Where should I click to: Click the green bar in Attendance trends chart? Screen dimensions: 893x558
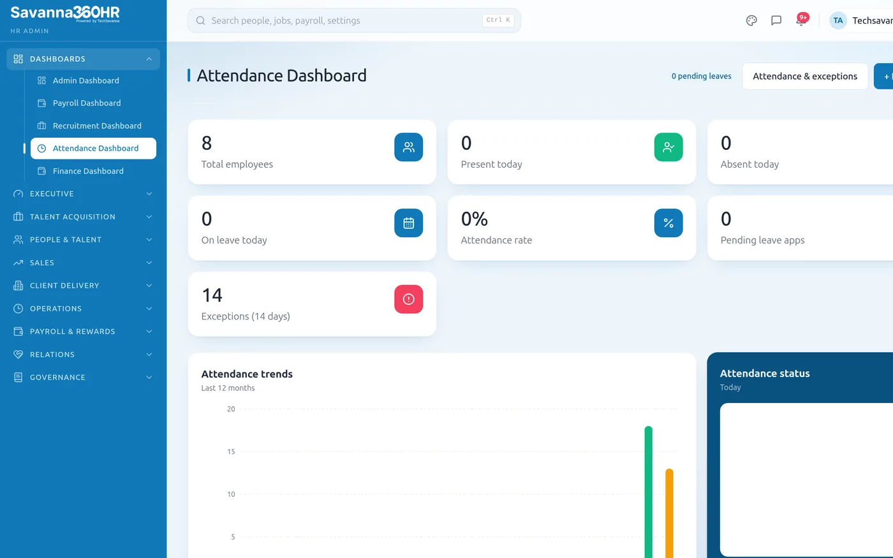[x=649, y=492]
